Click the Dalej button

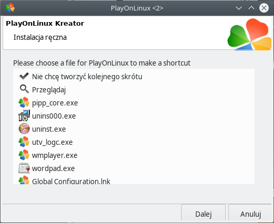coord(203,214)
